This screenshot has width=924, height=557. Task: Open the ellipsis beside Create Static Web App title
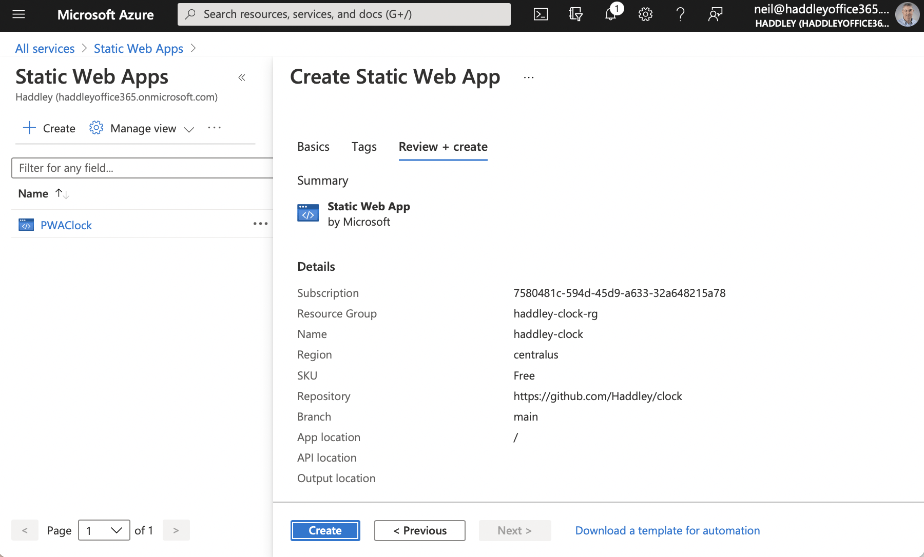pos(529,77)
